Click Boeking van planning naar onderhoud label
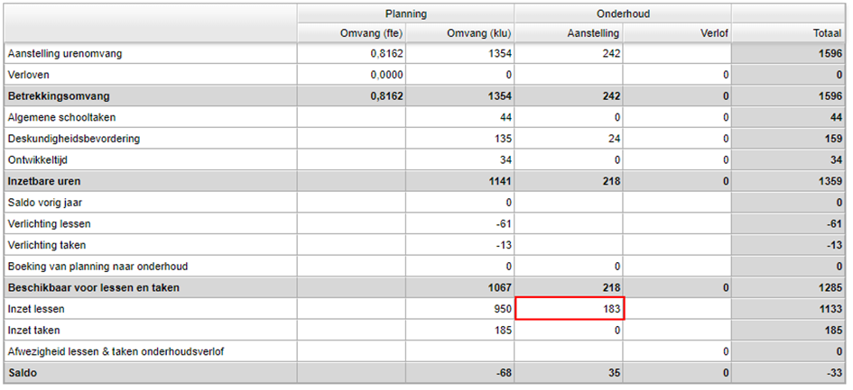Screen dimensions: 853x390 tap(97, 267)
